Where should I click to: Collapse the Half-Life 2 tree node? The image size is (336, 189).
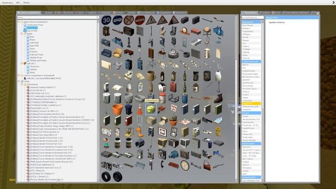[x=22, y=64]
